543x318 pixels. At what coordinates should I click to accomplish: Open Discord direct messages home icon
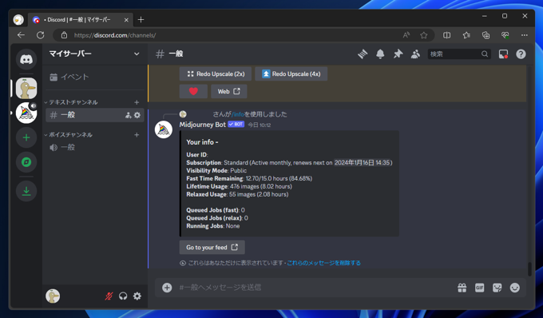click(26, 60)
